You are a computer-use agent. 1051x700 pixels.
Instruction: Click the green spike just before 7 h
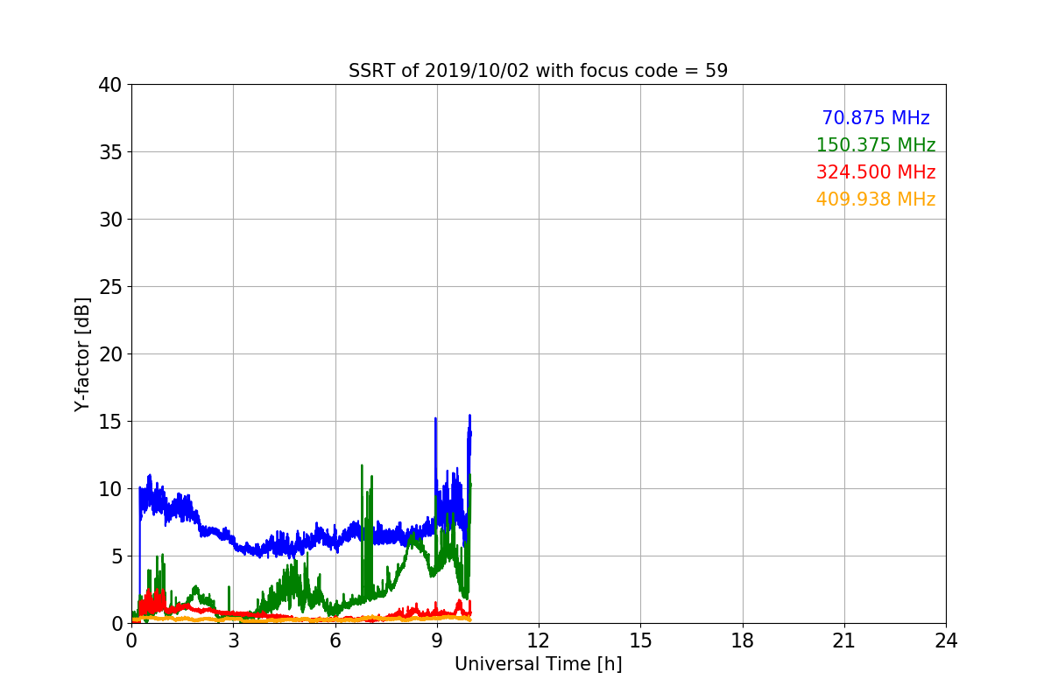pyautogui.click(x=362, y=466)
